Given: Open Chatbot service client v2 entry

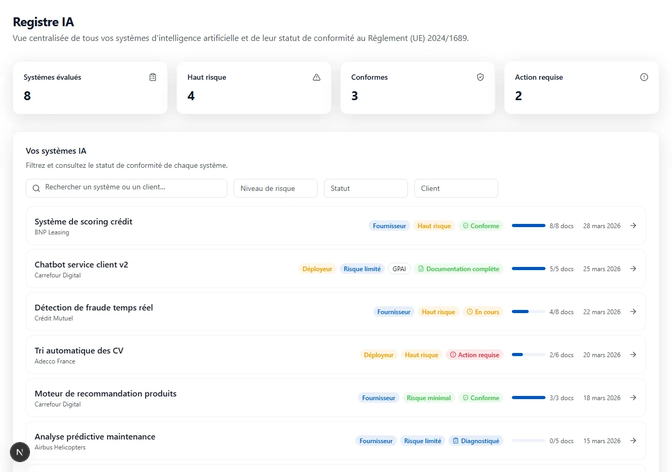Looking at the screenshot, I should (81, 265).
